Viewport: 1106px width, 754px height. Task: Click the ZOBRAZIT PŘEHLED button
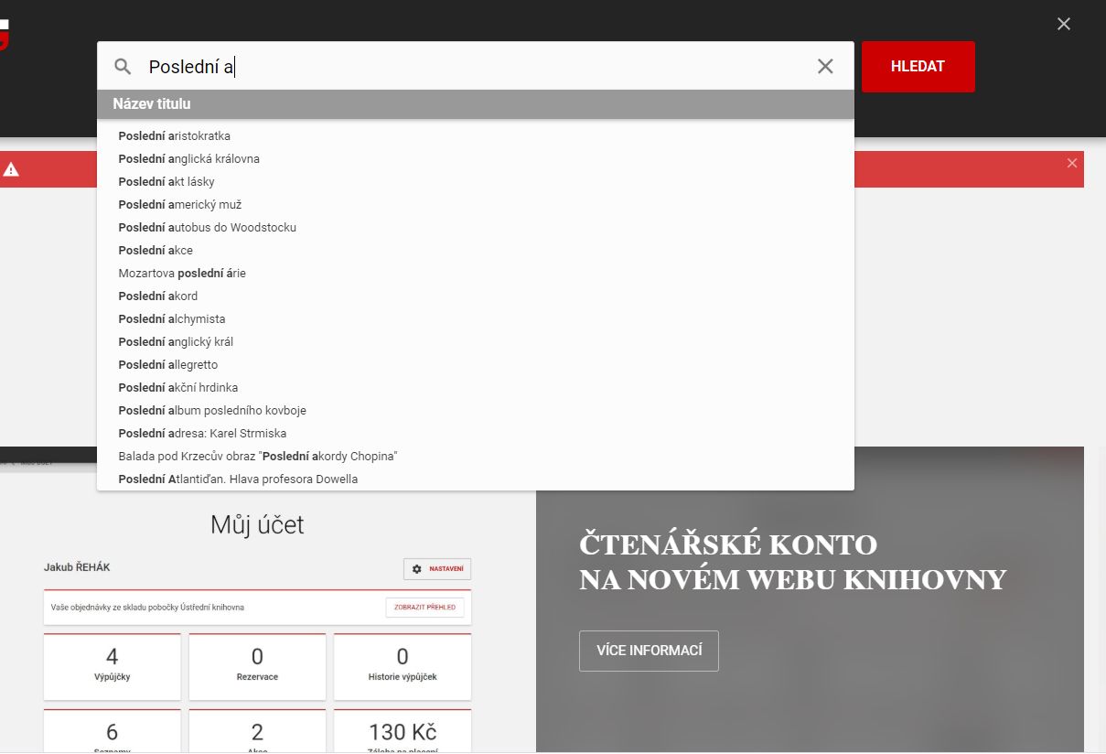424,608
